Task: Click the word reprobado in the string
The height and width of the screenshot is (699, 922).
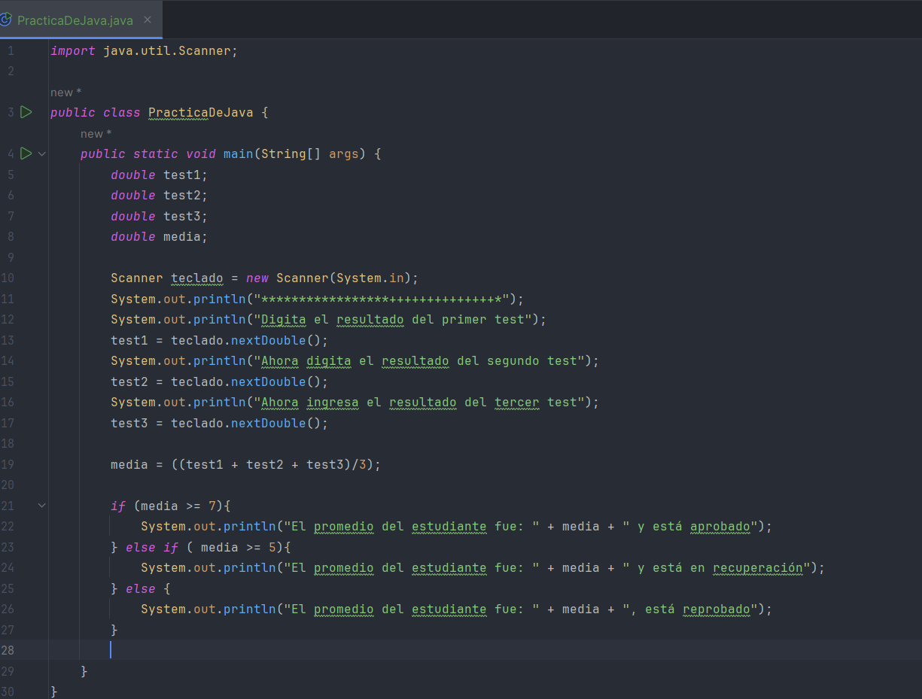Action: click(717, 609)
